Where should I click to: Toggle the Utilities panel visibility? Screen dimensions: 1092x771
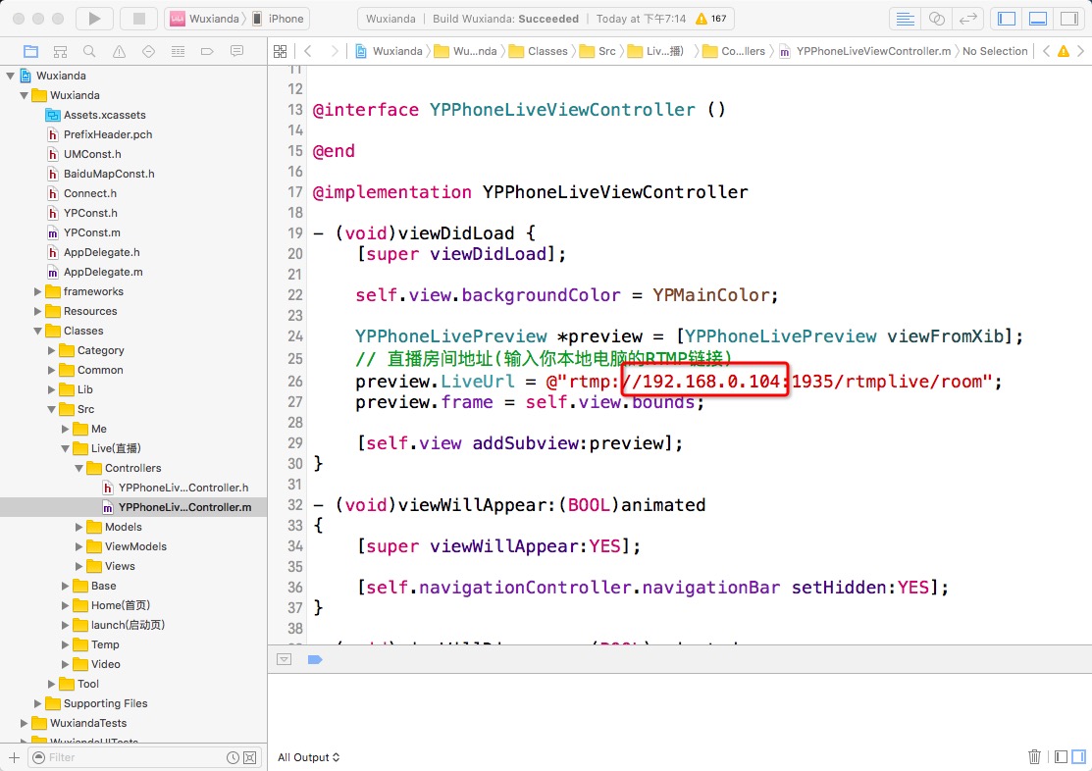point(1069,19)
